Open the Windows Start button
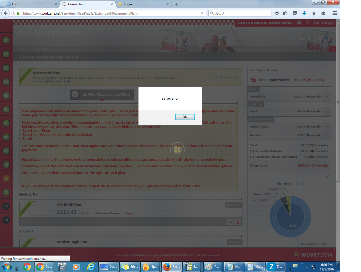The height and width of the screenshot is (272, 361). click(x=7, y=267)
